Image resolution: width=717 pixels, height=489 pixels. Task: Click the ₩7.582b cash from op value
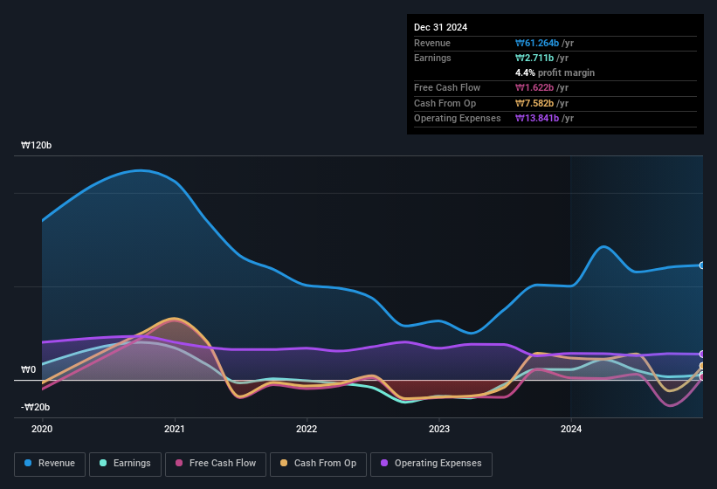(534, 103)
